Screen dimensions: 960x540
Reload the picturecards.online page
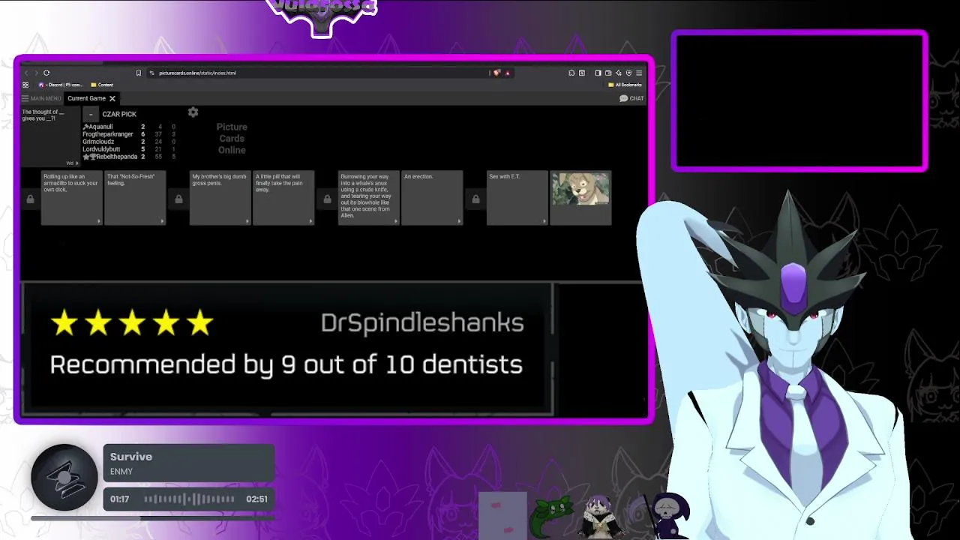coord(46,73)
